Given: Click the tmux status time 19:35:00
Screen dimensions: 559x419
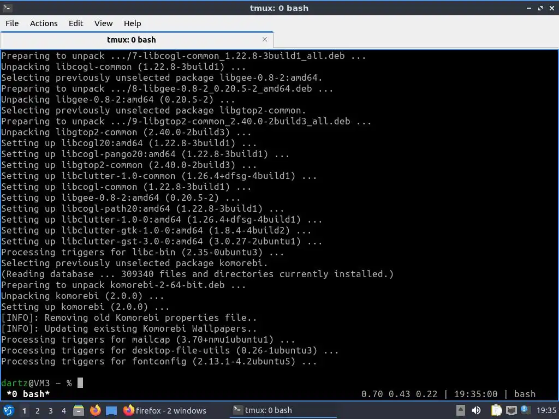Looking at the screenshot, I should pyautogui.click(x=475, y=394).
